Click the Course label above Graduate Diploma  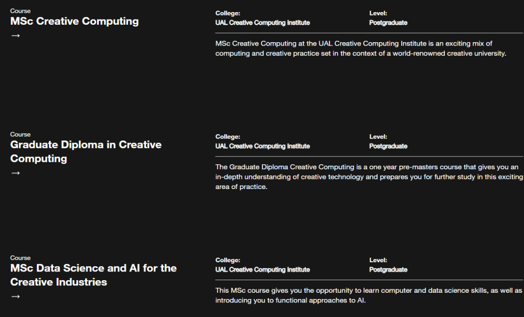[20, 134]
